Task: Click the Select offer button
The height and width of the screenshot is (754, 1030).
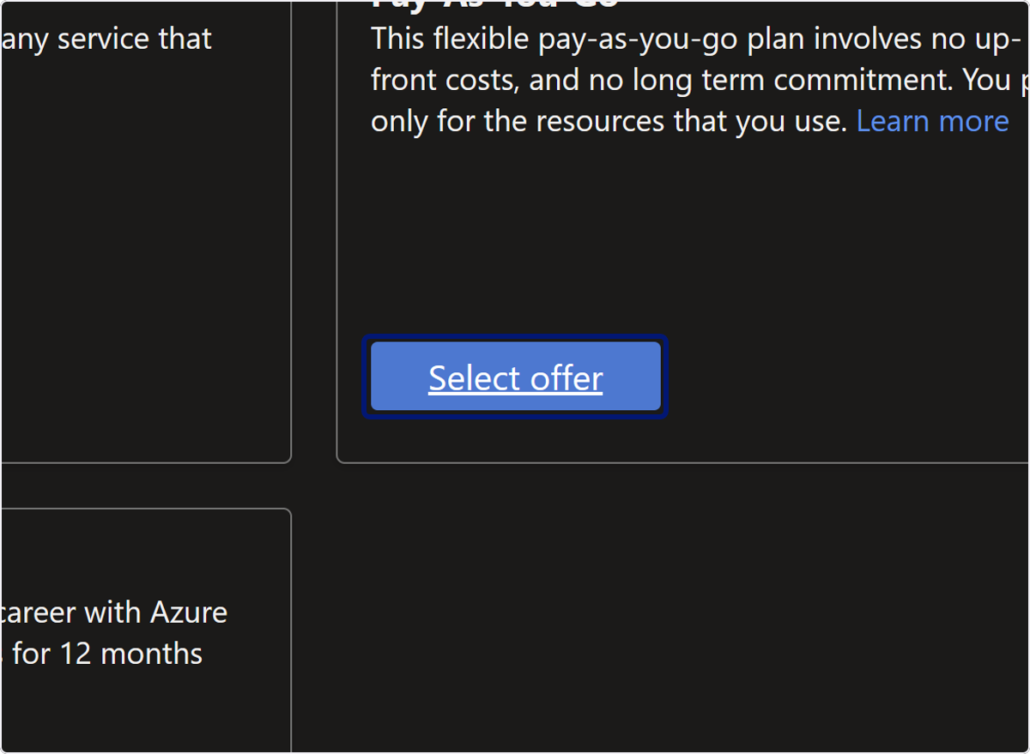Action: coord(515,377)
